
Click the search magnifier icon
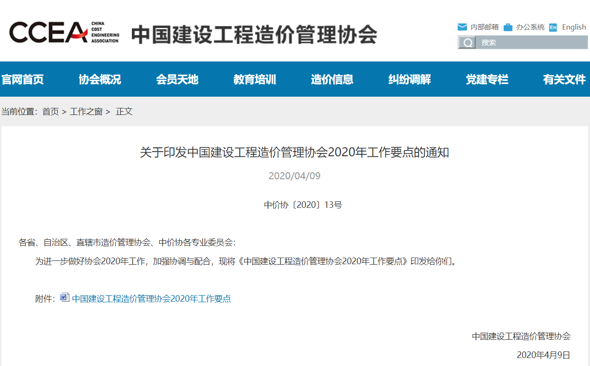tap(467, 43)
